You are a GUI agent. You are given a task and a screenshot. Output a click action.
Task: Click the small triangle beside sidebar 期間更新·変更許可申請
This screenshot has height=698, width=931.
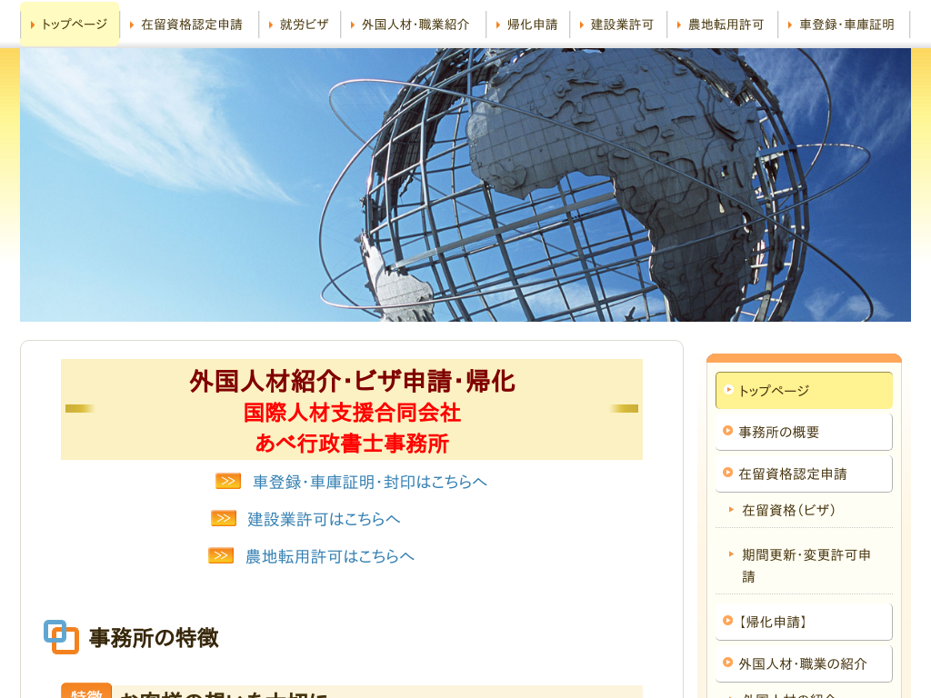point(731,553)
